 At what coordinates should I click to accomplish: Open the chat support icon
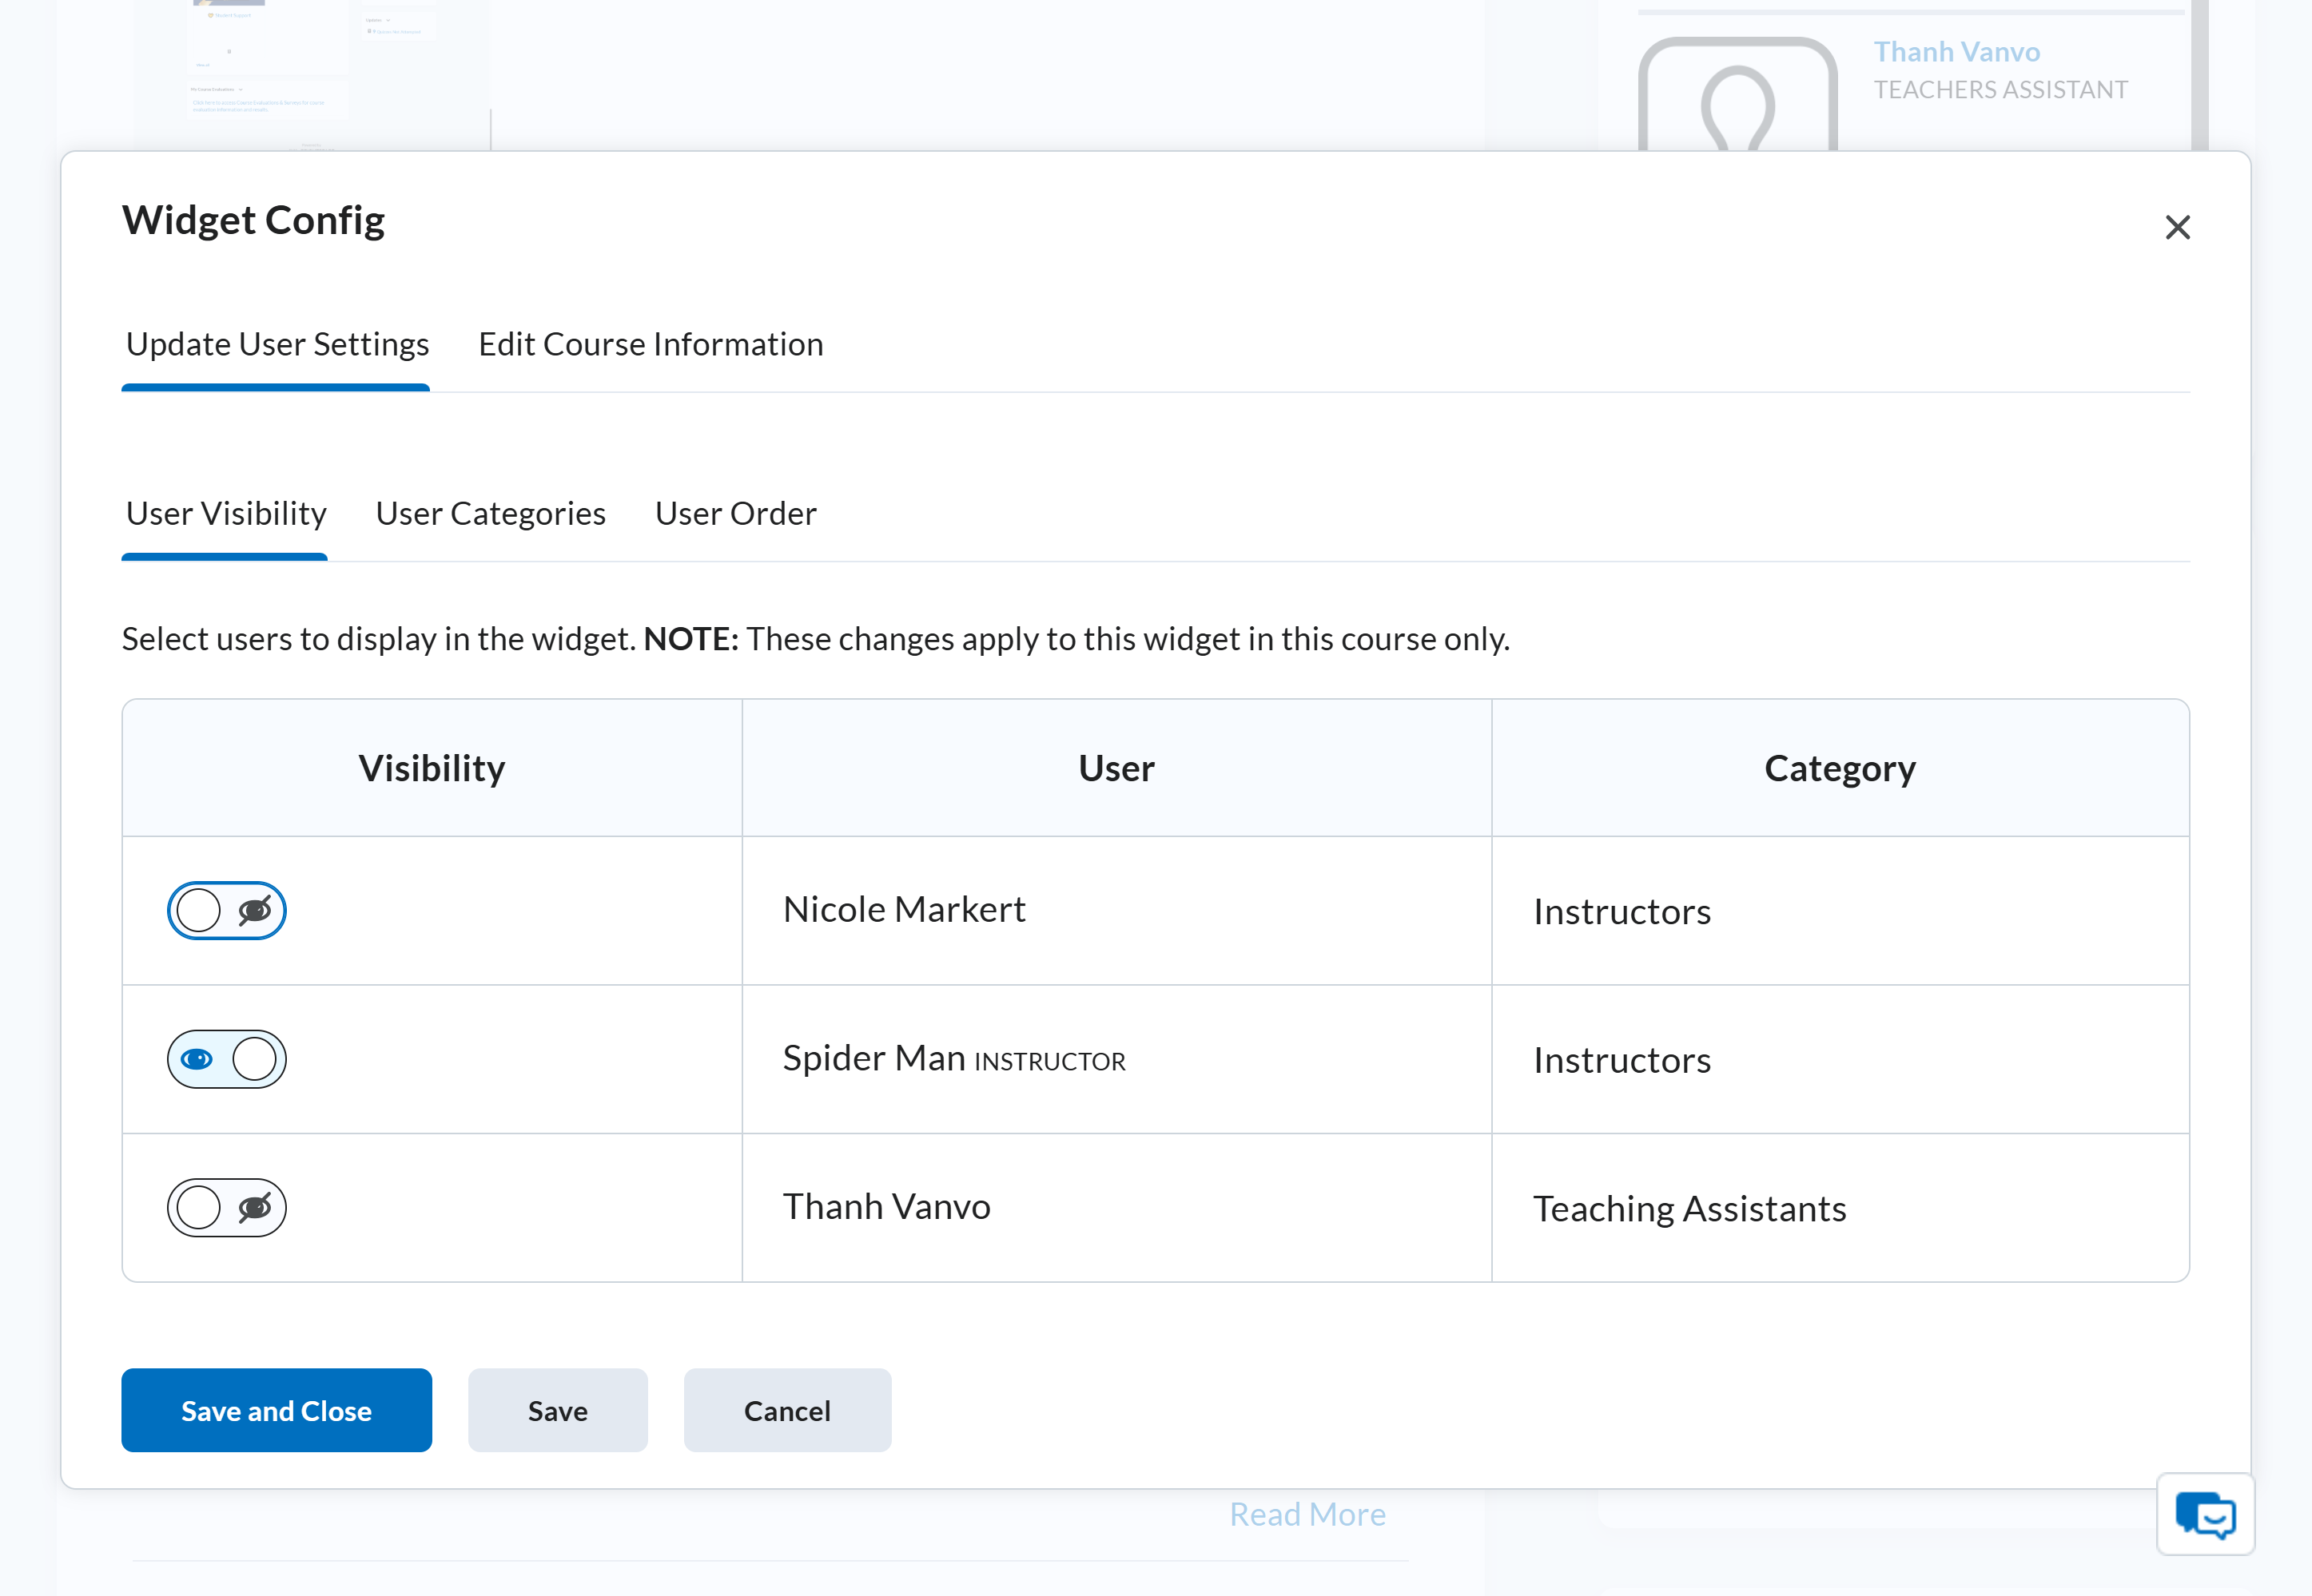(x=2205, y=1514)
